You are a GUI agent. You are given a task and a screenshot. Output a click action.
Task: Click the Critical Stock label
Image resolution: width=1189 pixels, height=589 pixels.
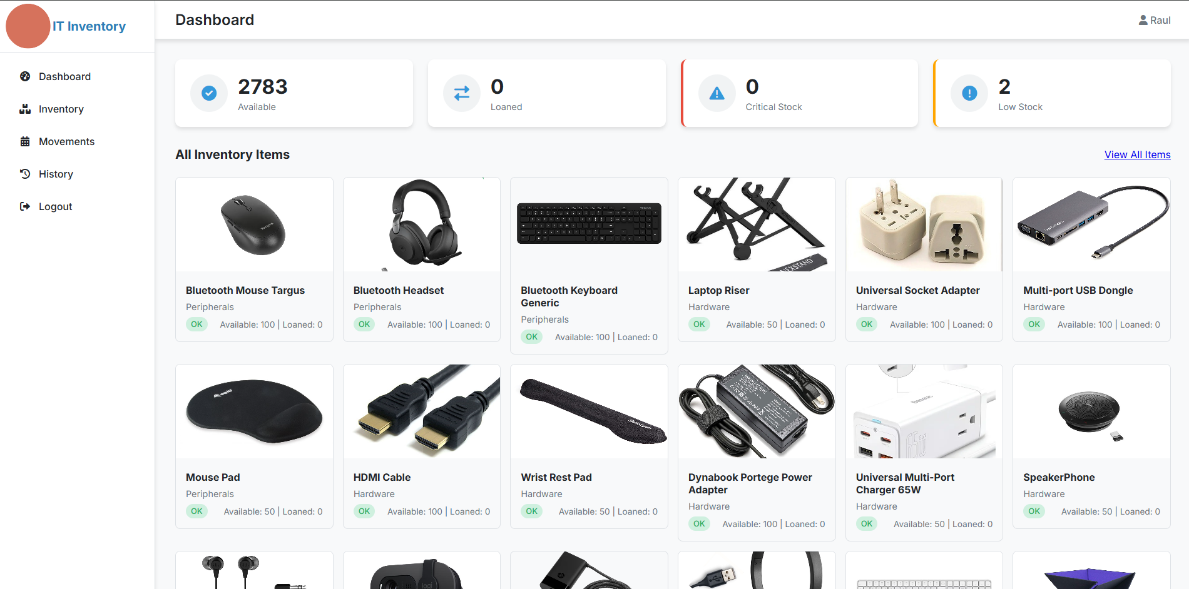click(x=773, y=107)
